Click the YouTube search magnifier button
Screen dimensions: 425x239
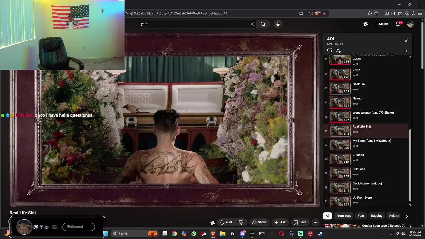tap(263, 24)
